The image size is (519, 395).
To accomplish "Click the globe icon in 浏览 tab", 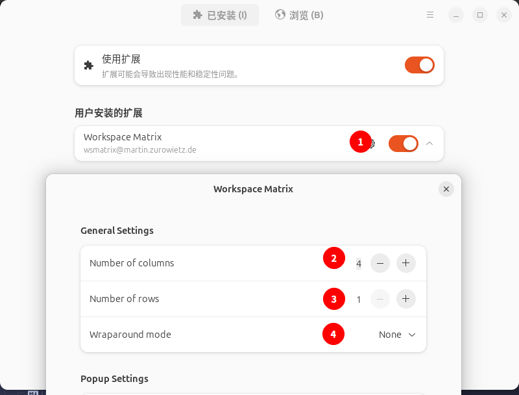I will tap(280, 14).
